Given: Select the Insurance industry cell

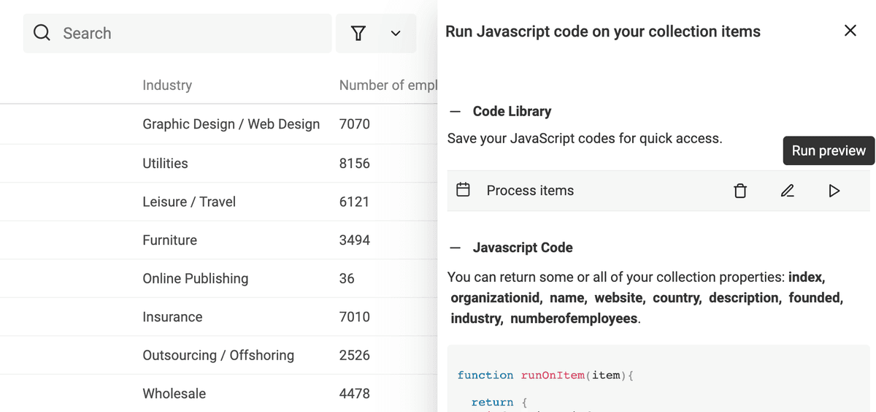Looking at the screenshot, I should coord(172,317).
